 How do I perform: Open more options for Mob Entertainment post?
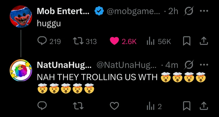(x=204, y=11)
